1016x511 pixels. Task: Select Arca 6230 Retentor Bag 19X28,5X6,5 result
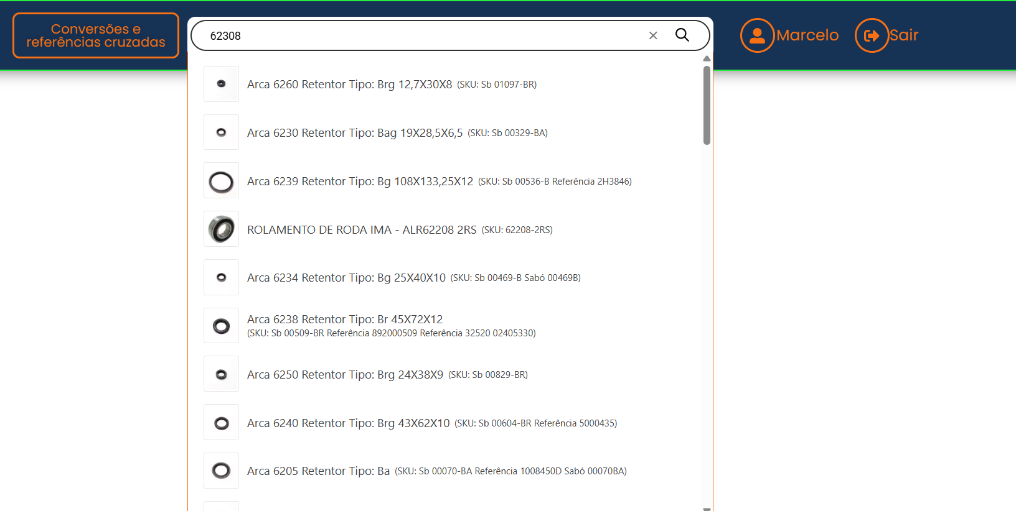(x=355, y=132)
